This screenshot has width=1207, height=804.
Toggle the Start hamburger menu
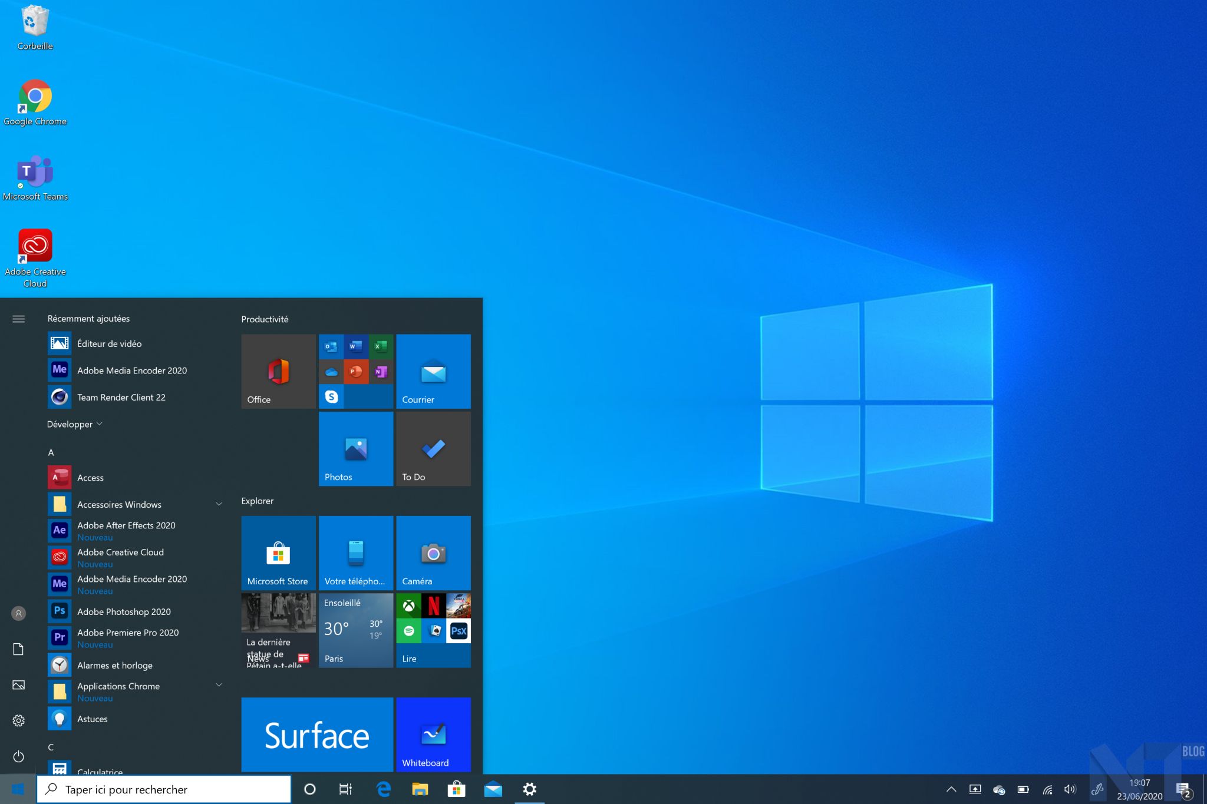tap(18, 319)
